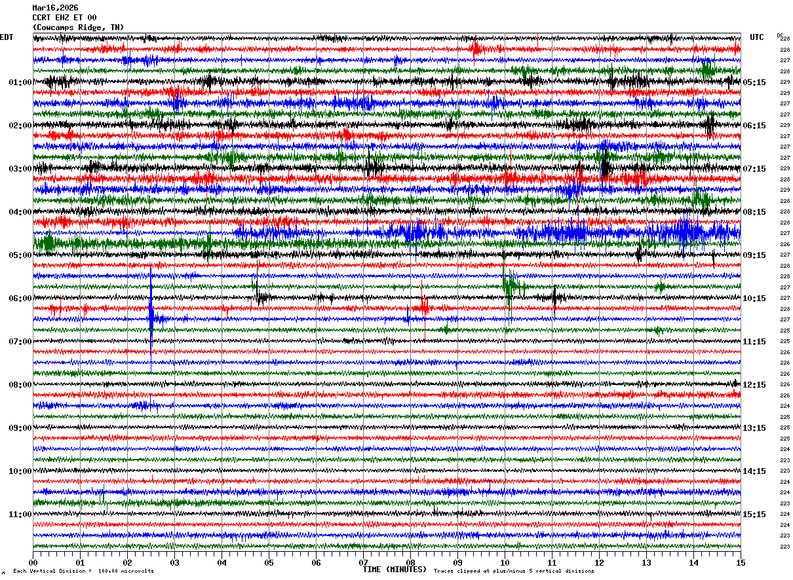Click the 03 minute axis tick label
This screenshot has width=793, height=580.
click(174, 562)
